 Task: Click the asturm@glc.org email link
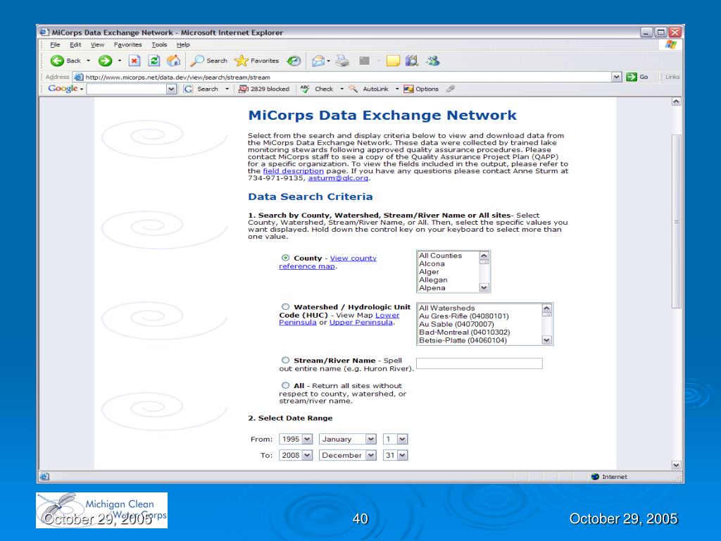coord(338,178)
